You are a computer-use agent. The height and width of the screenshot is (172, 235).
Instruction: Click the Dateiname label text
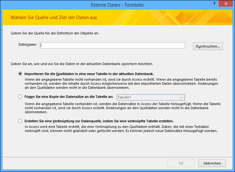point(28,45)
